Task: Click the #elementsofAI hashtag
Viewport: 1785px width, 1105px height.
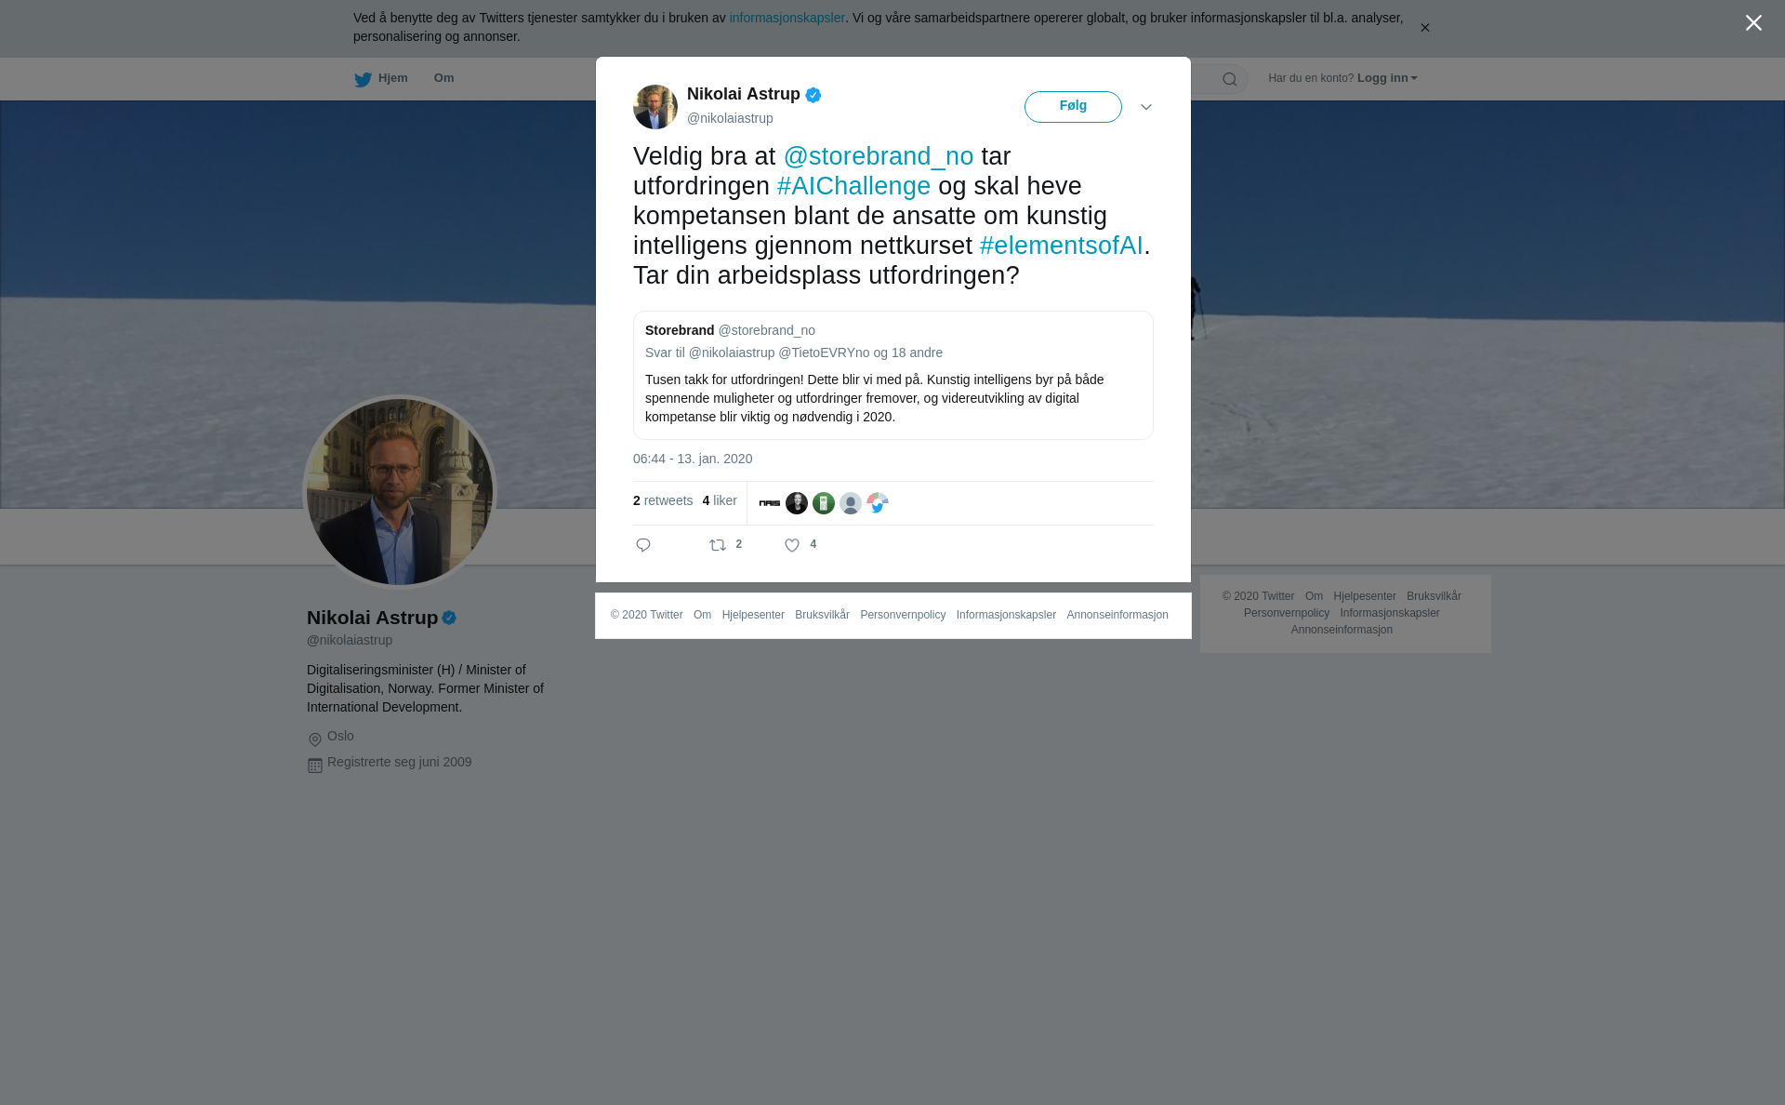Action: coord(1061,246)
